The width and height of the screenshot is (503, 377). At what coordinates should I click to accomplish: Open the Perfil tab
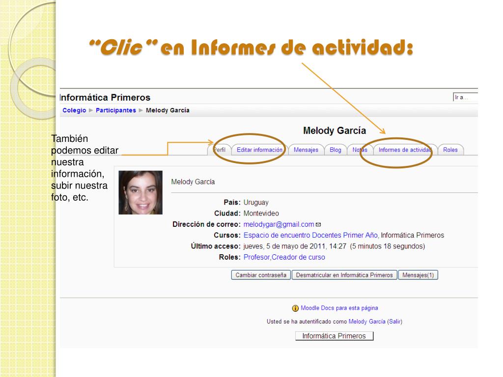220,150
